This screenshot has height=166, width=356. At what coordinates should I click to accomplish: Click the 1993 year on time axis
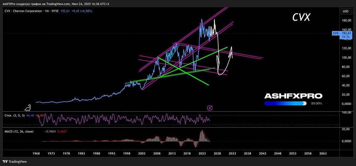112,153
